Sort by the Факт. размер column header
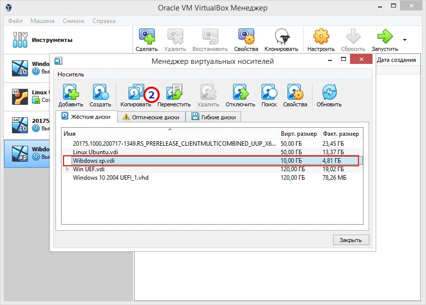 pyautogui.click(x=341, y=133)
